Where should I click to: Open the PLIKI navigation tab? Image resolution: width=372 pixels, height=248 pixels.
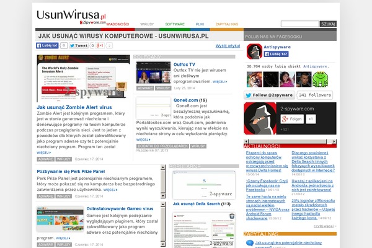click(x=200, y=24)
